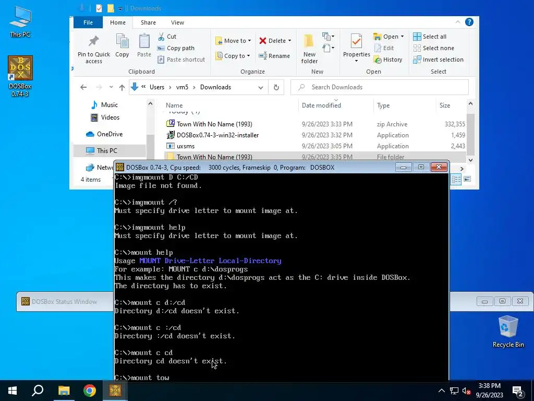Click Users in address breadcrumb
This screenshot has height=401, width=534.
(156, 87)
